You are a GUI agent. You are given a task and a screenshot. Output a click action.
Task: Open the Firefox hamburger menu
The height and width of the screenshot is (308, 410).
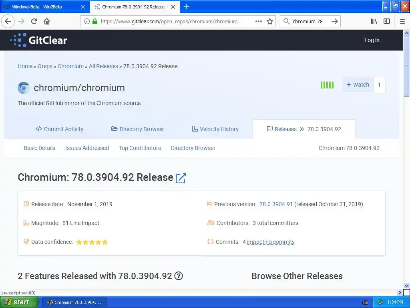(402, 21)
